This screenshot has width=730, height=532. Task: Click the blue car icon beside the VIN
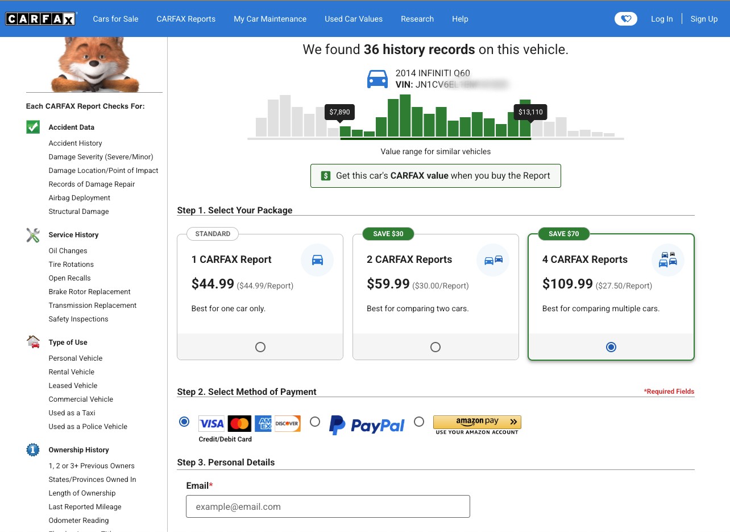(x=377, y=79)
